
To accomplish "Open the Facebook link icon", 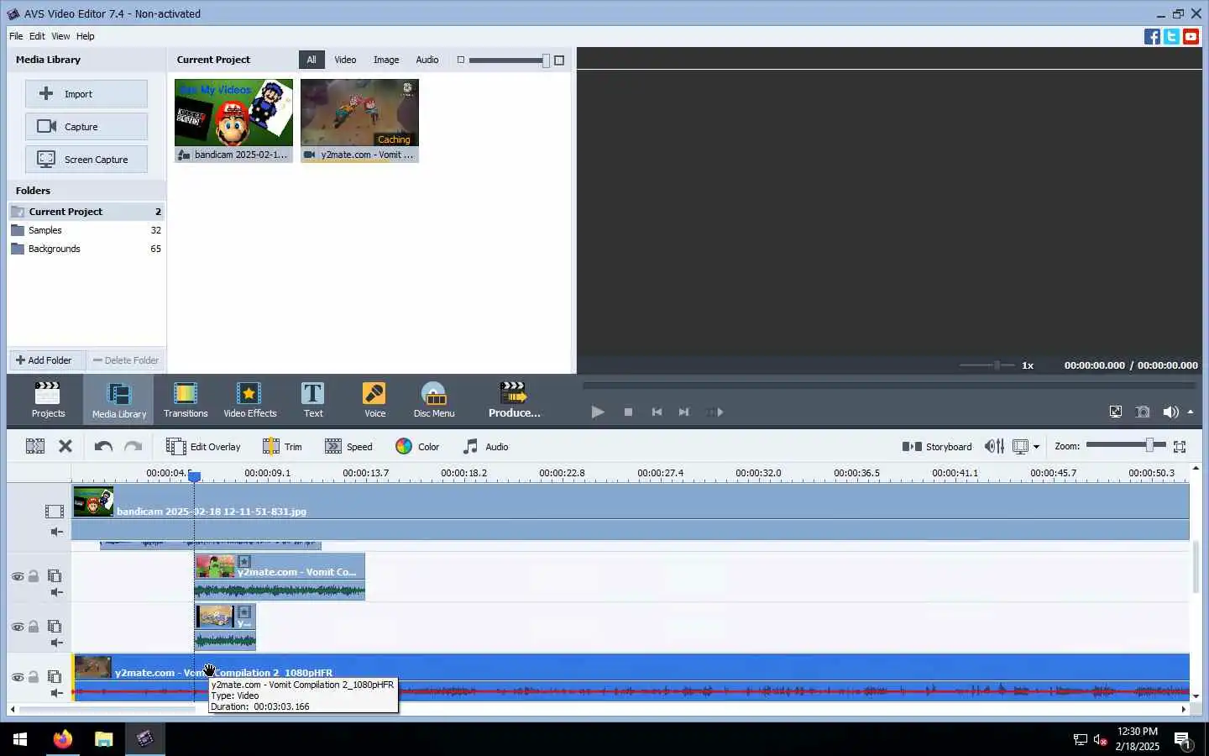I will point(1152,36).
